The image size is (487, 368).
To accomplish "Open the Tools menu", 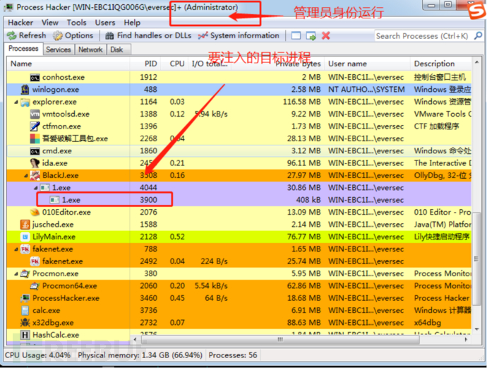I will tap(76, 23).
